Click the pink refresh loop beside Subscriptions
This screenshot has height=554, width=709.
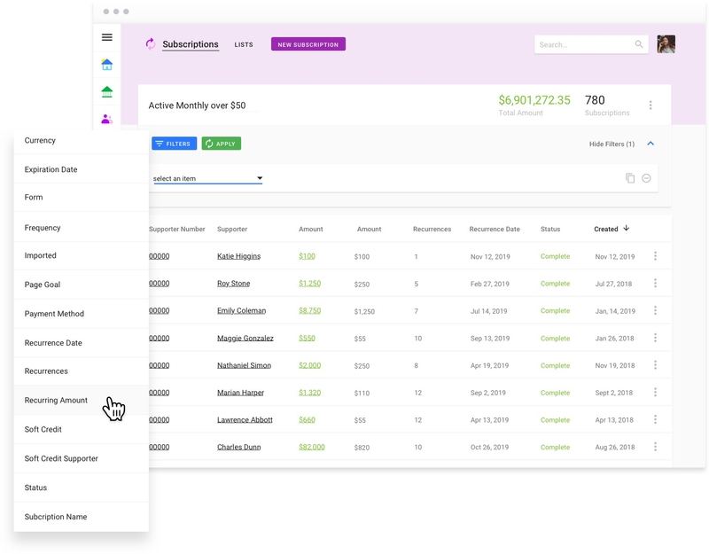click(x=148, y=43)
